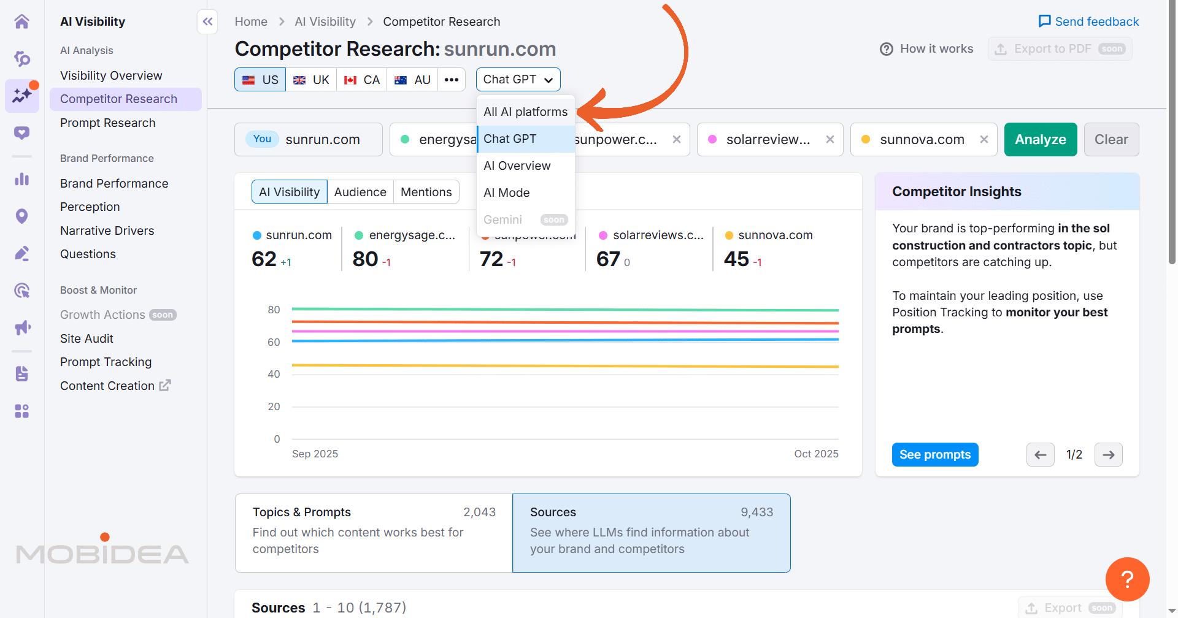Select the SEO research magnifier icon
Image resolution: width=1178 pixels, height=618 pixels.
click(22, 59)
